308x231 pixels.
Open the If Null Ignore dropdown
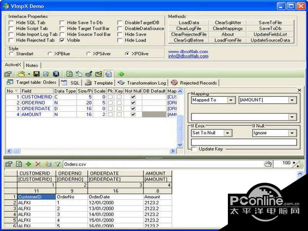click(x=292, y=133)
